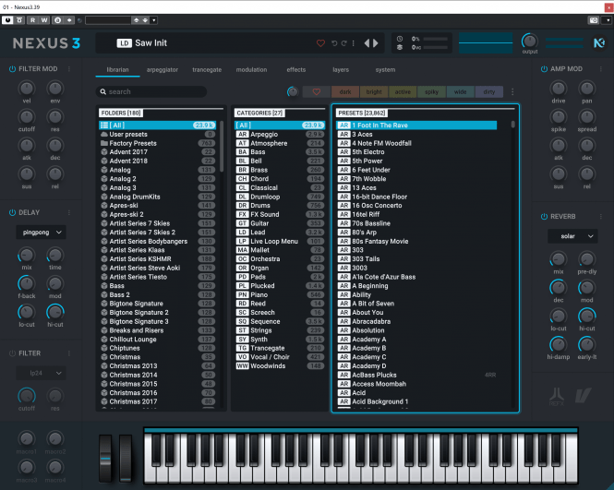Toggle the DELAY power switch
Image resolution: width=614 pixels, height=490 pixels.
point(12,212)
